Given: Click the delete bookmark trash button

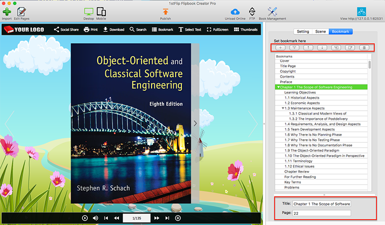Looking at the screenshot, I should 365,47.
